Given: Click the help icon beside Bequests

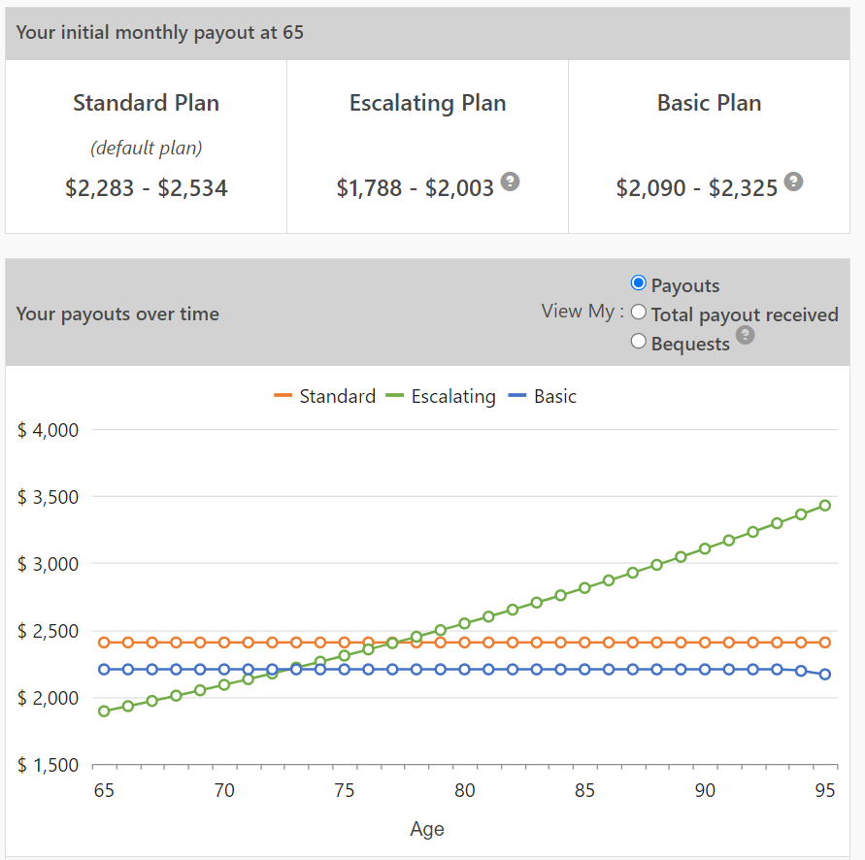Looking at the screenshot, I should 746,335.
